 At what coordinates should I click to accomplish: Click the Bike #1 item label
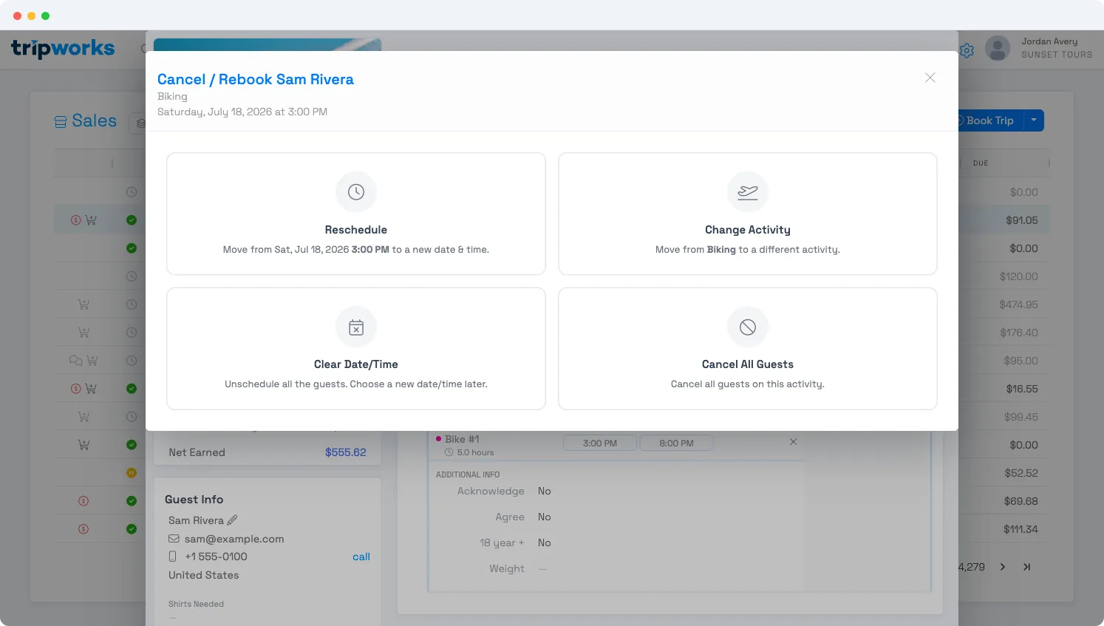[462, 439]
